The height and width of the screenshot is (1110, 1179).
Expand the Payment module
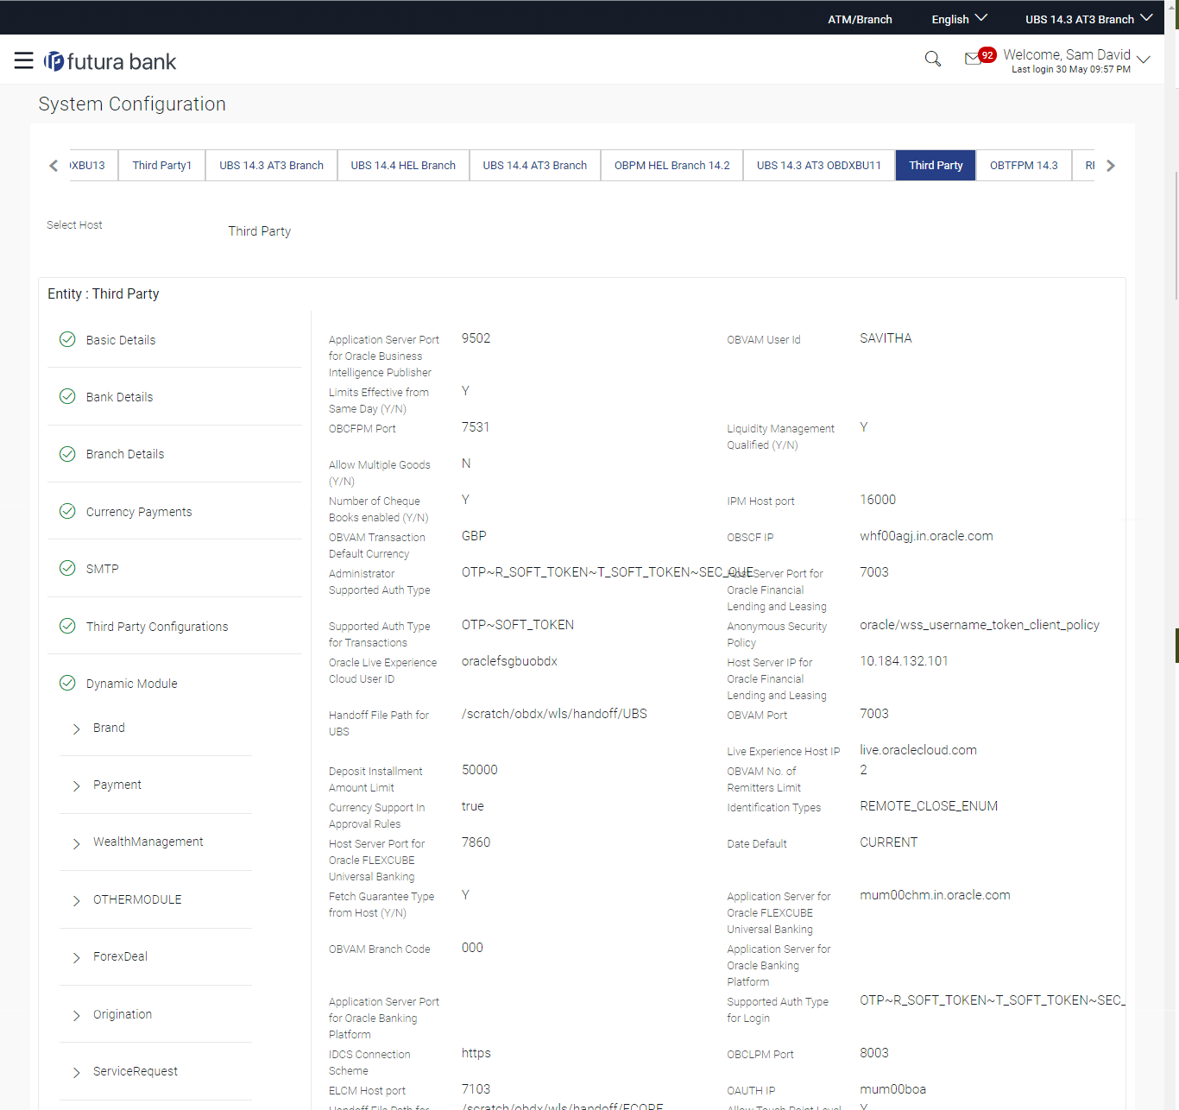coord(76,785)
